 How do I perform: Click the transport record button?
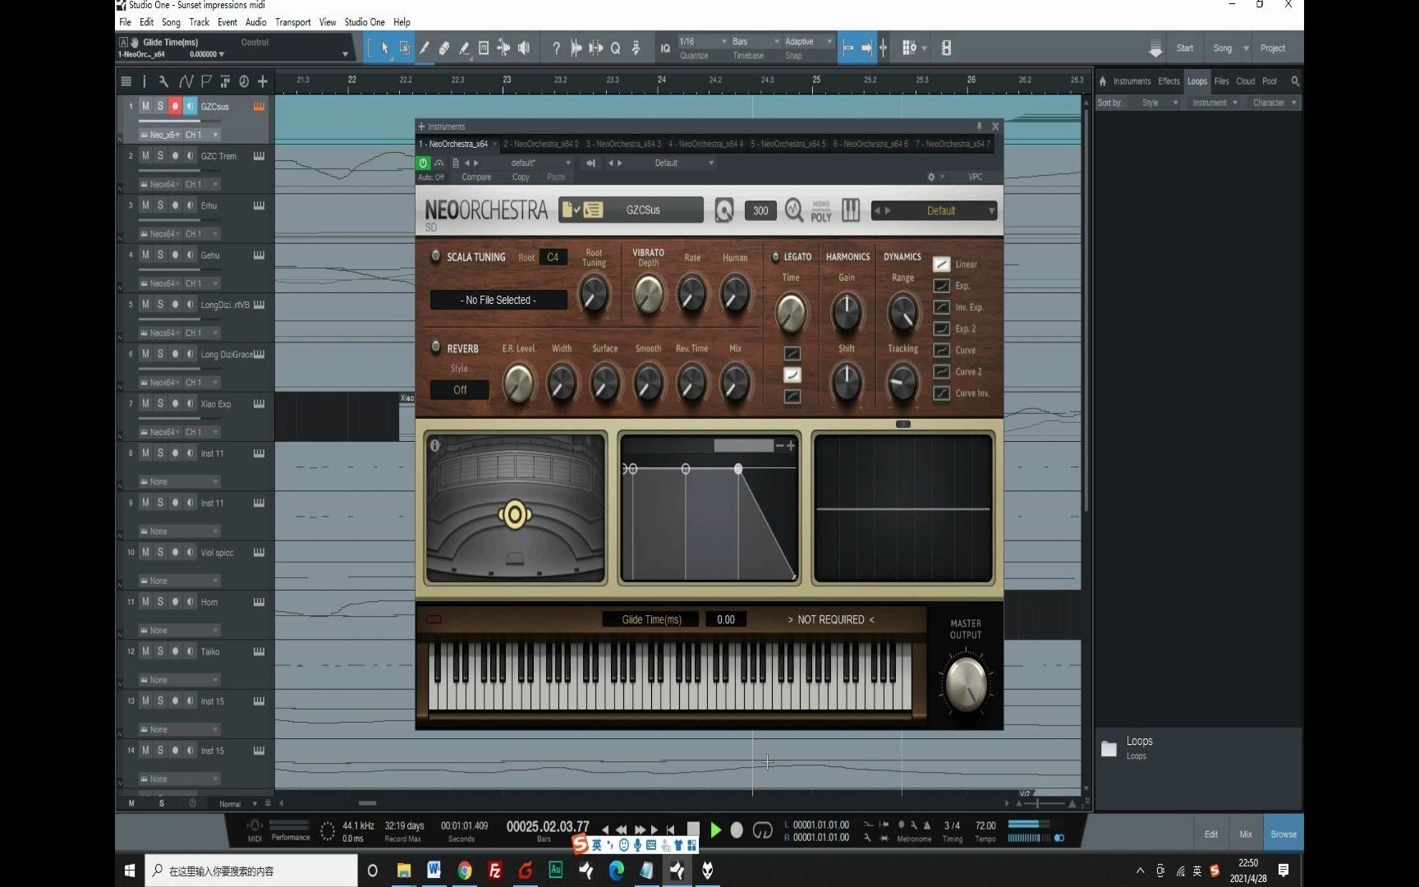point(737,830)
